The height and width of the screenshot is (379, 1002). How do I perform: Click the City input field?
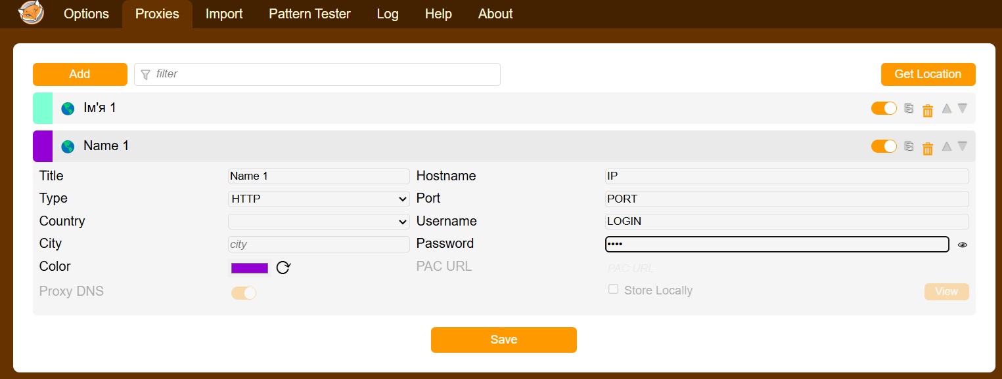(x=319, y=244)
